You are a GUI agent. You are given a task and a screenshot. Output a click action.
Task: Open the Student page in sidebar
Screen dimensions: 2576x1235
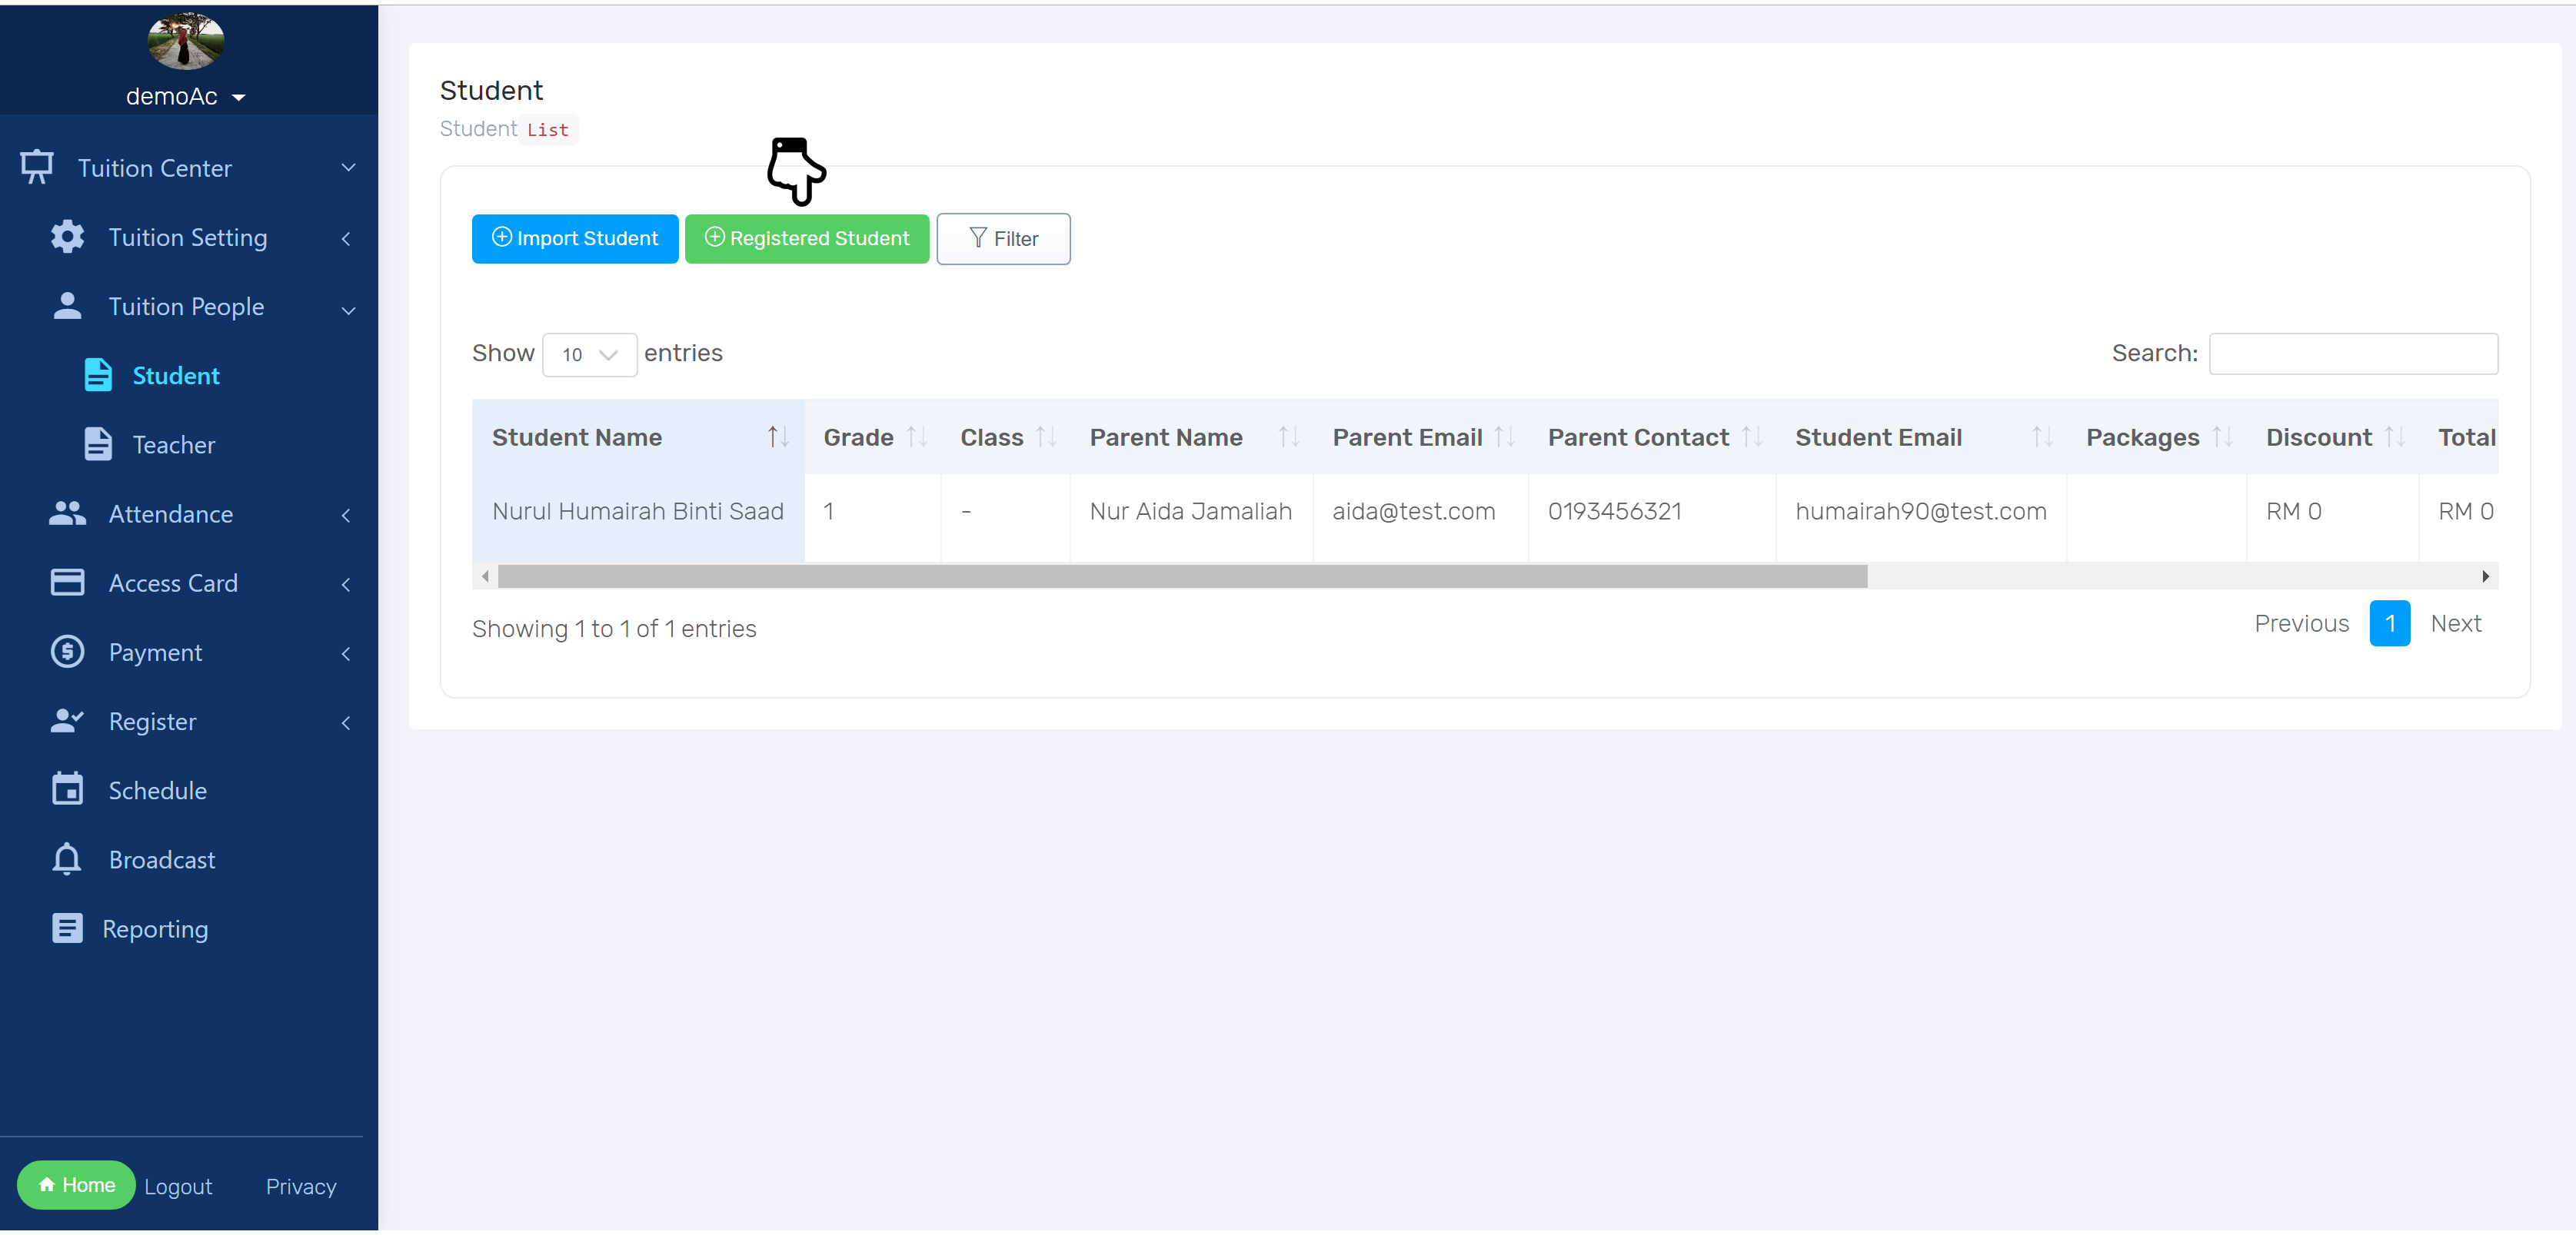tap(176, 376)
